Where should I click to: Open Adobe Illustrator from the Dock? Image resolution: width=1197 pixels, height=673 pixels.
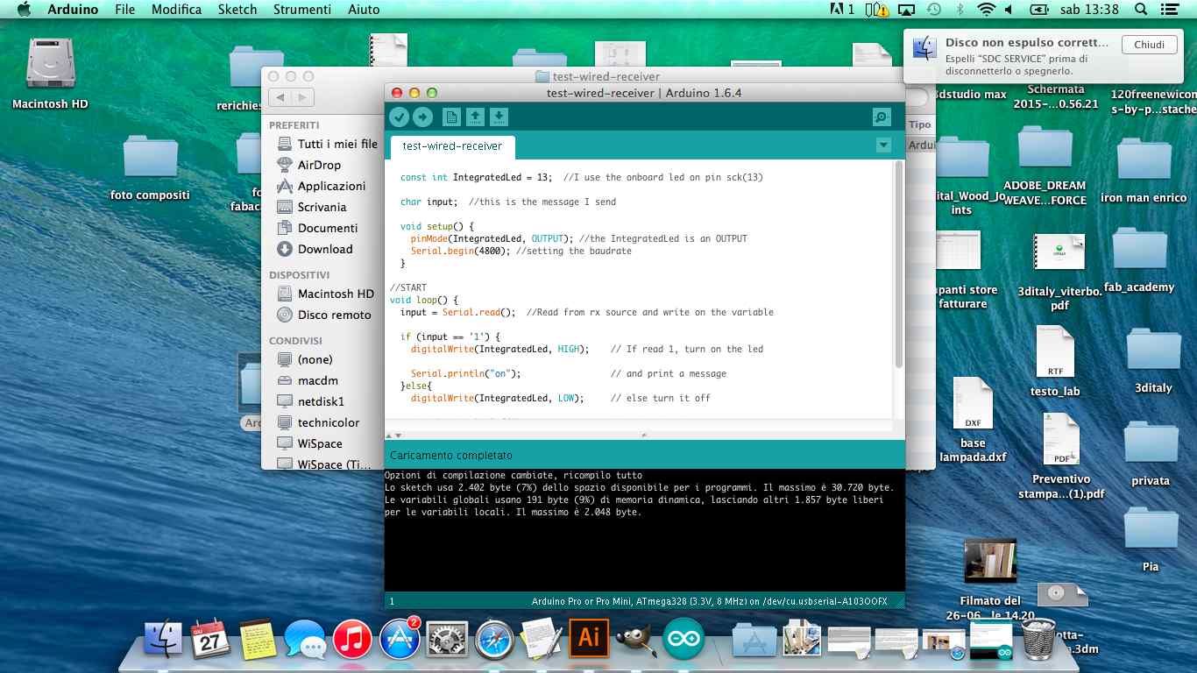(589, 639)
